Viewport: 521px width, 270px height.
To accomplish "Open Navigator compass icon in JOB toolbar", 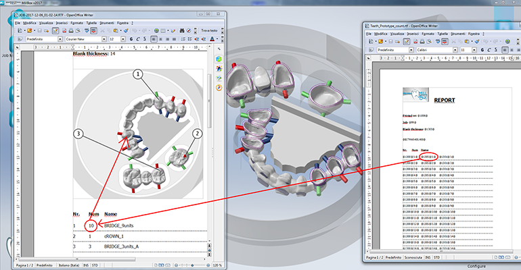I will [189, 30].
